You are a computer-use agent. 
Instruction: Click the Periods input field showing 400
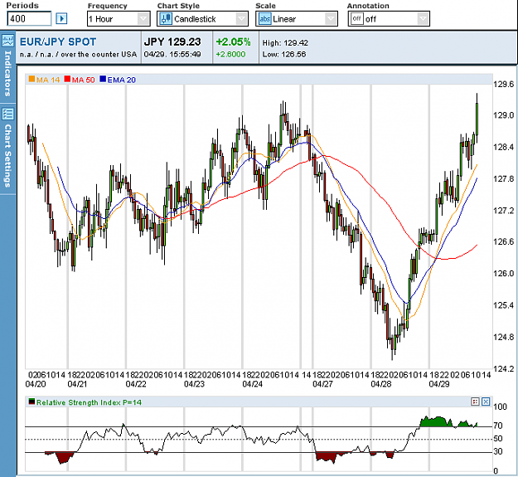point(29,18)
